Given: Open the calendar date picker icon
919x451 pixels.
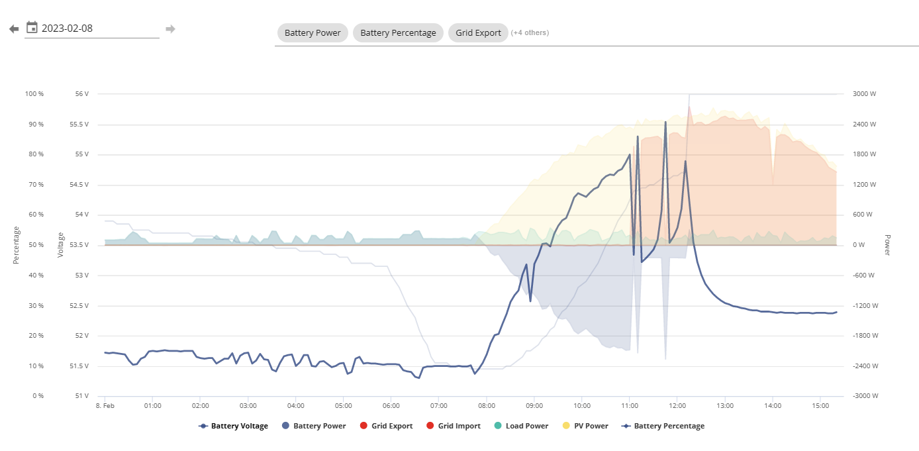Looking at the screenshot, I should tap(32, 27).
